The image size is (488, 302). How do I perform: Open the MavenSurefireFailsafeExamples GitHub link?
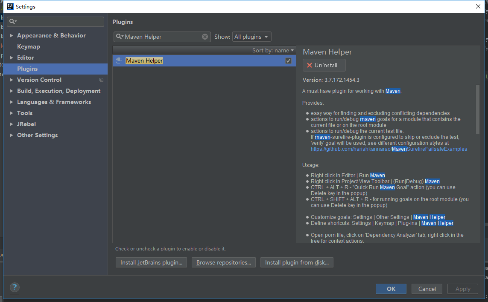(x=389, y=149)
